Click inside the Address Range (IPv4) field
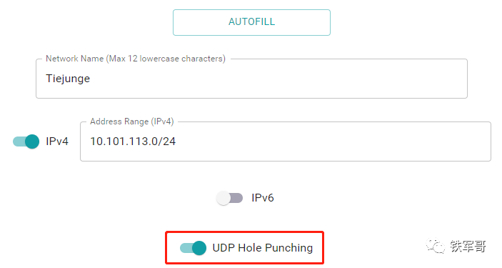 point(285,142)
